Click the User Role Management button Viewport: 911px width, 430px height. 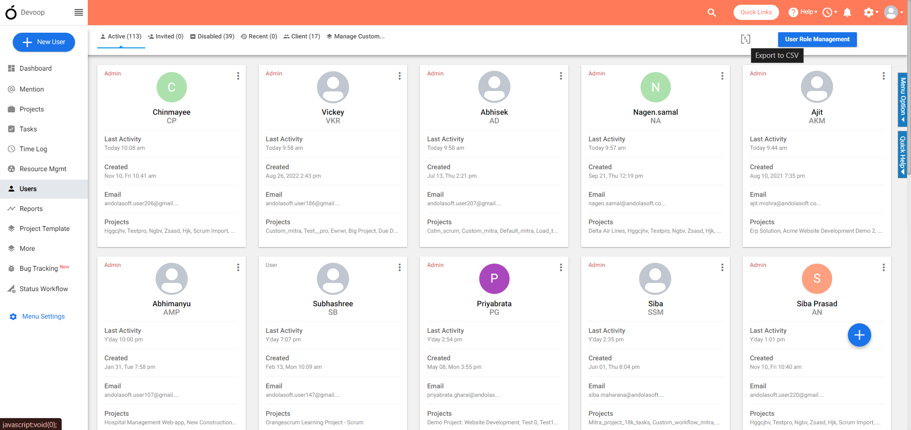[x=817, y=39]
